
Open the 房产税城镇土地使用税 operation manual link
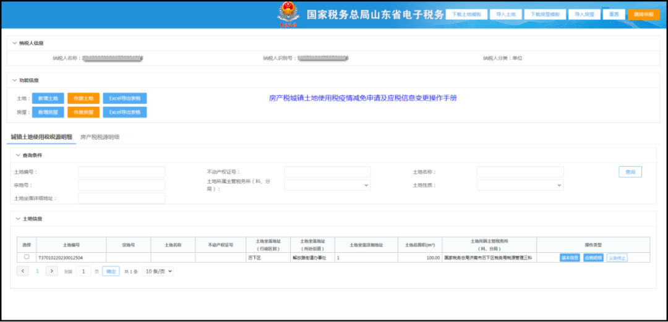click(362, 98)
